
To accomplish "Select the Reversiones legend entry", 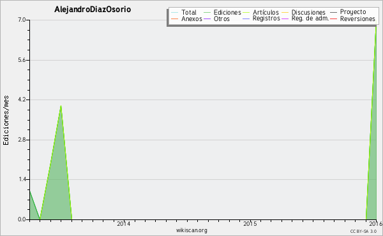I will click(x=357, y=18).
